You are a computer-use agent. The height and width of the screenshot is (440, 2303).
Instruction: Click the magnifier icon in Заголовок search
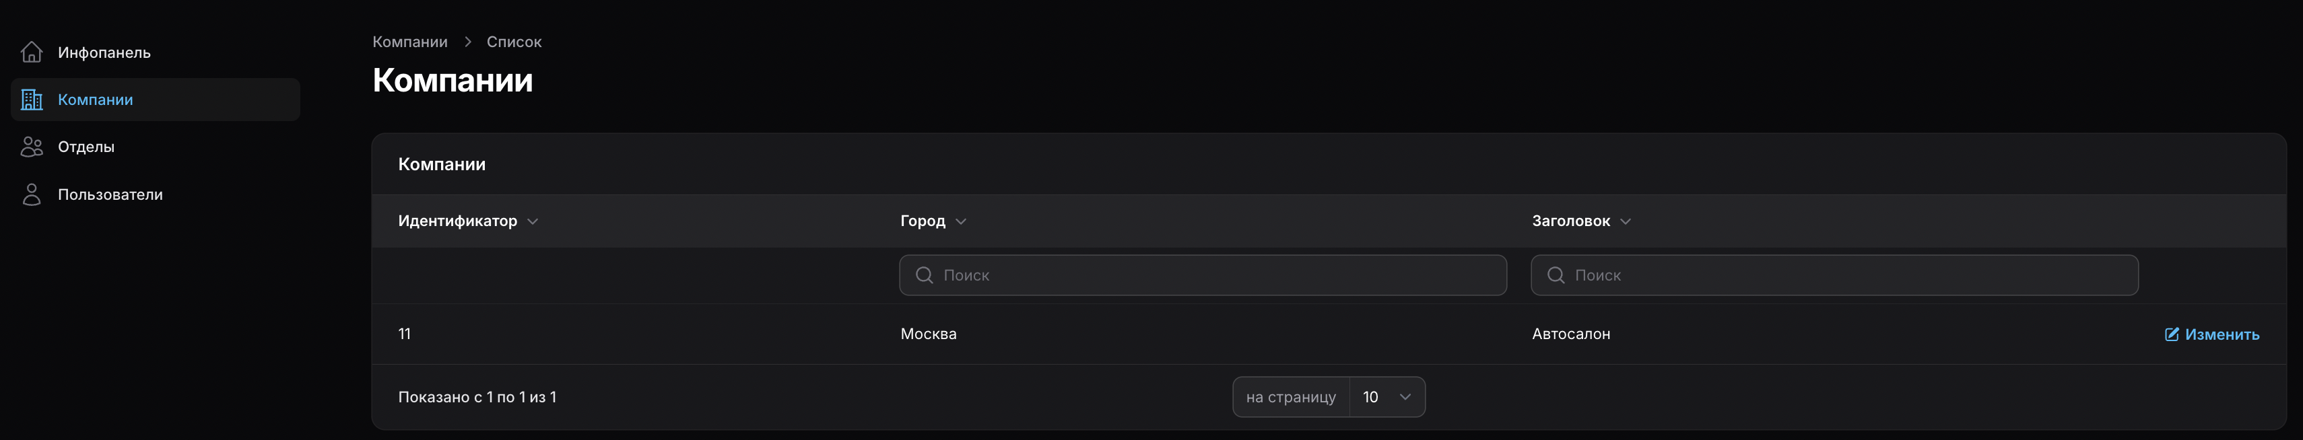coord(1556,275)
